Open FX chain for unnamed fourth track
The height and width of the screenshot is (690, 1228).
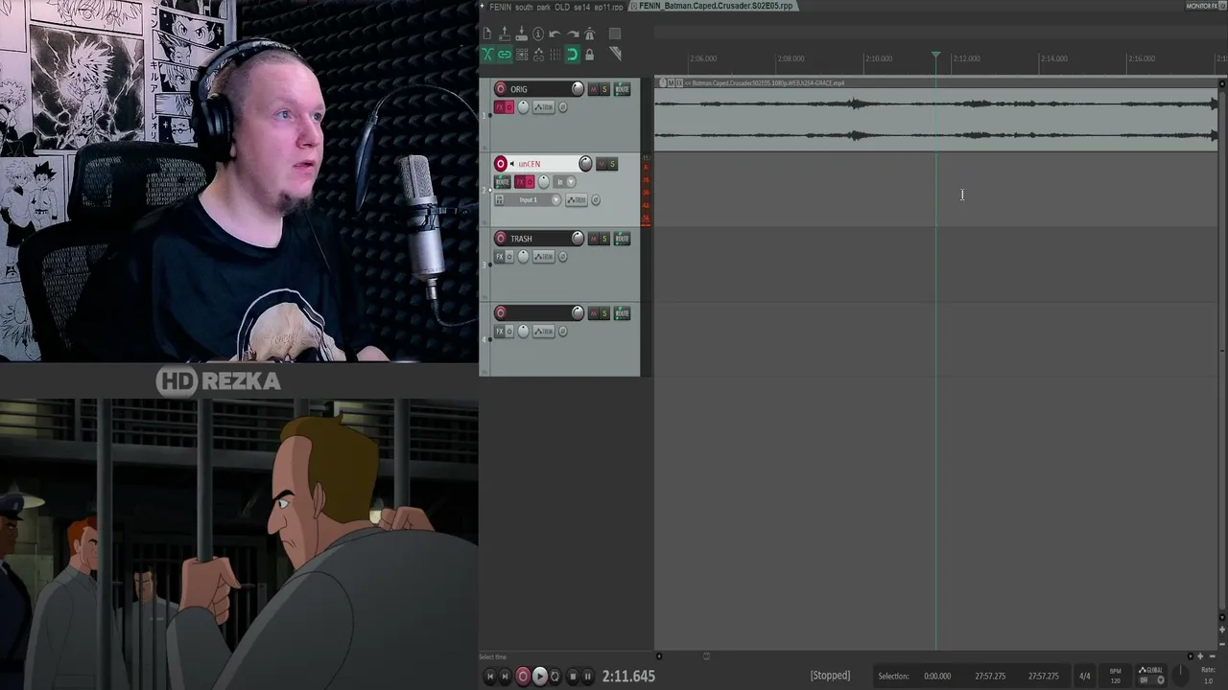click(x=500, y=331)
